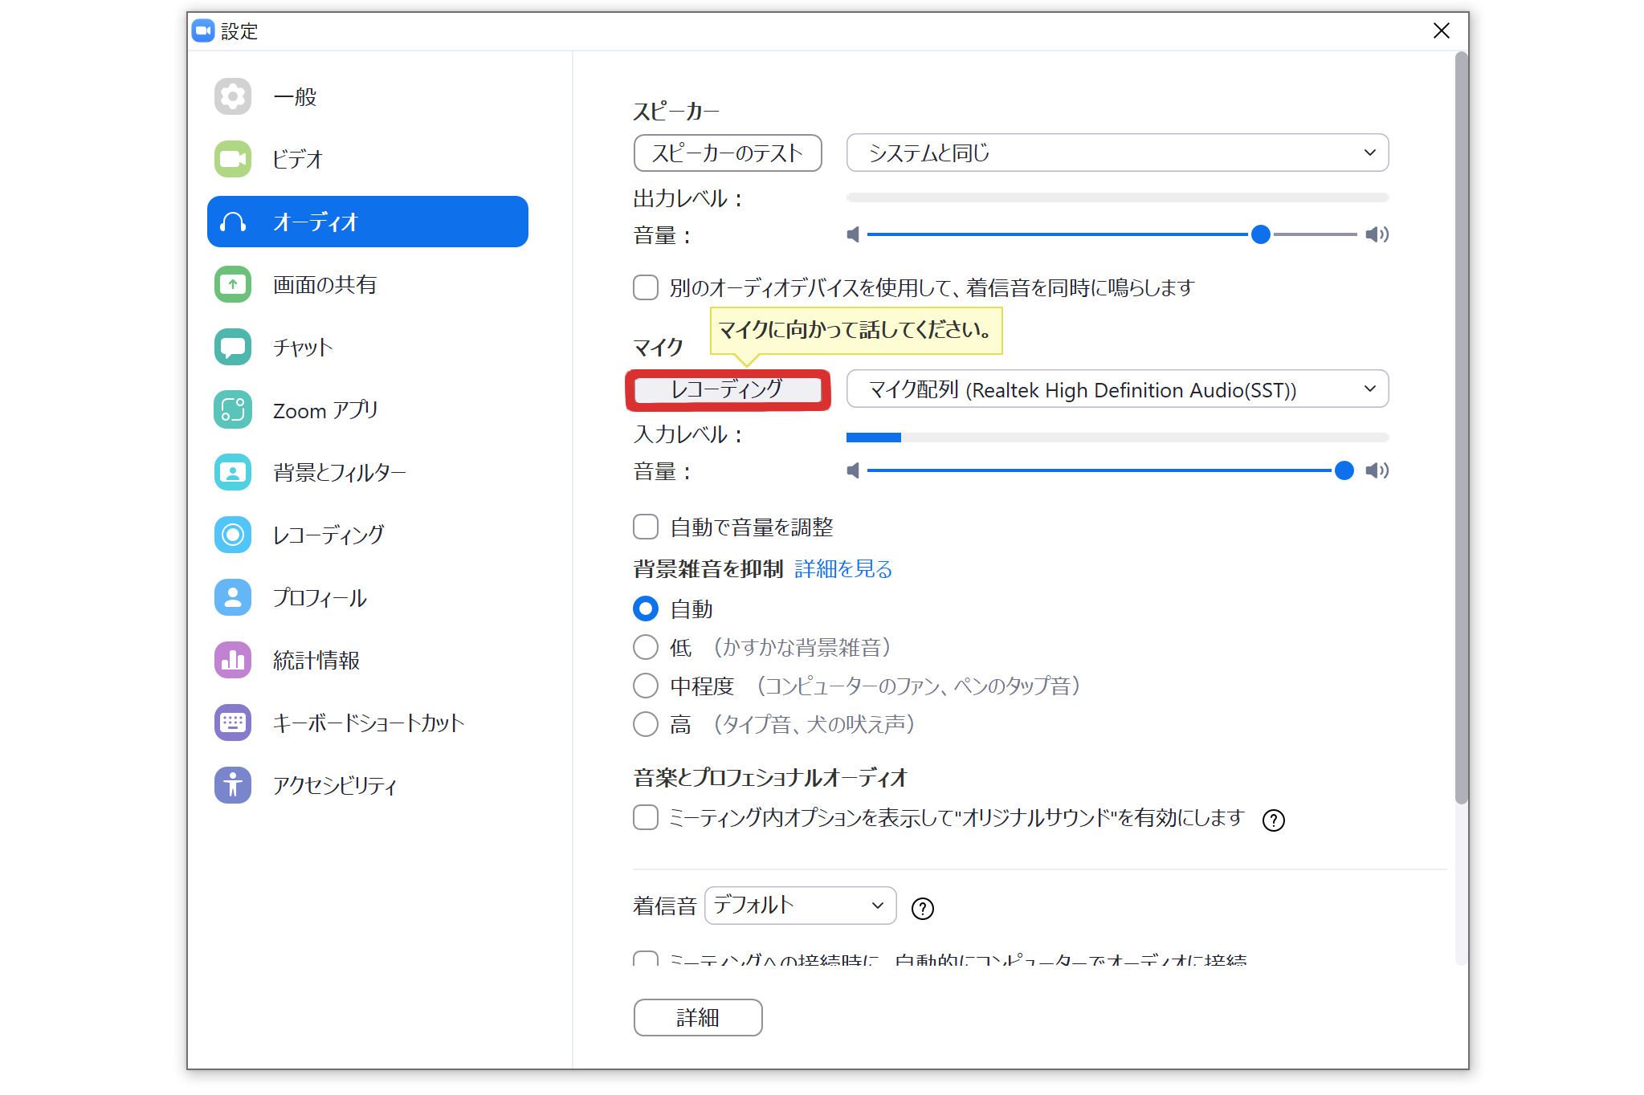Enable automatic volume adjustment (自動で音量を調整) checkbox
This screenshot has height=1095, width=1644.
[646, 527]
